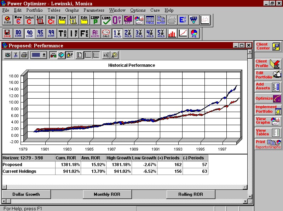Click the Client Profile sidebar button
Screen dimensions: 283x211
tap(268, 64)
